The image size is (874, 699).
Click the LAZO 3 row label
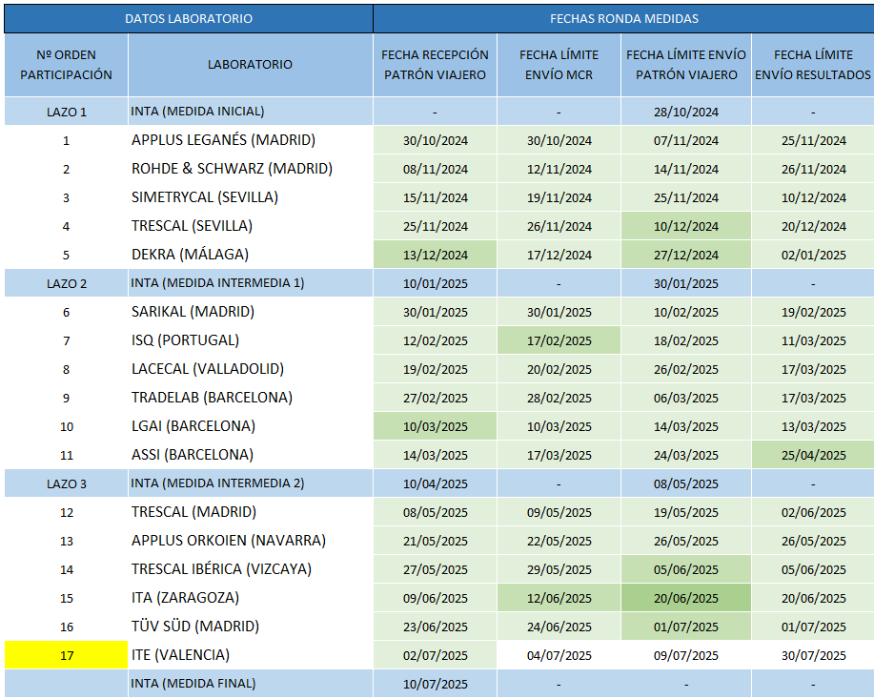click(67, 483)
